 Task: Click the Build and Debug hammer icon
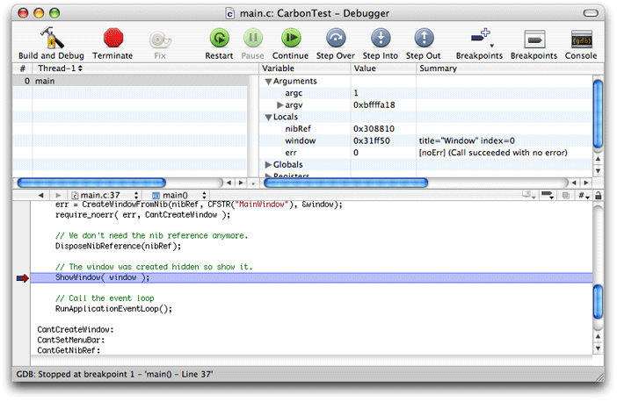49,38
